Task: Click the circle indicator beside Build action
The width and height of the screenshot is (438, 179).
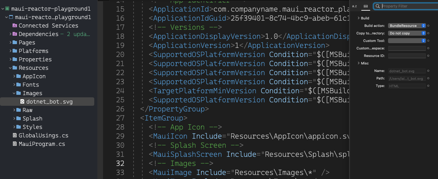Action: (428, 26)
